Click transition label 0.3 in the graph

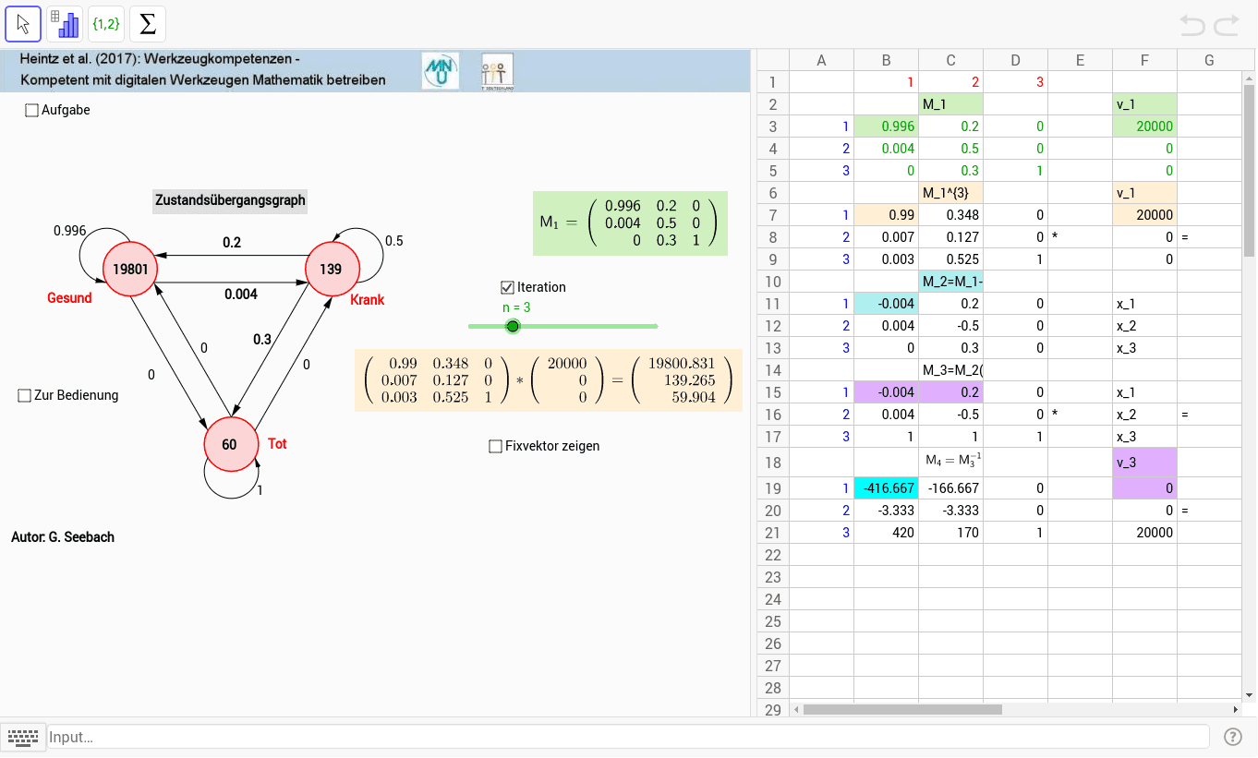pyautogui.click(x=262, y=340)
